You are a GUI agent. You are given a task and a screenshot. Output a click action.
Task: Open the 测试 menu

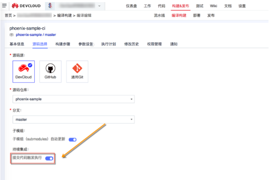coord(200,6)
